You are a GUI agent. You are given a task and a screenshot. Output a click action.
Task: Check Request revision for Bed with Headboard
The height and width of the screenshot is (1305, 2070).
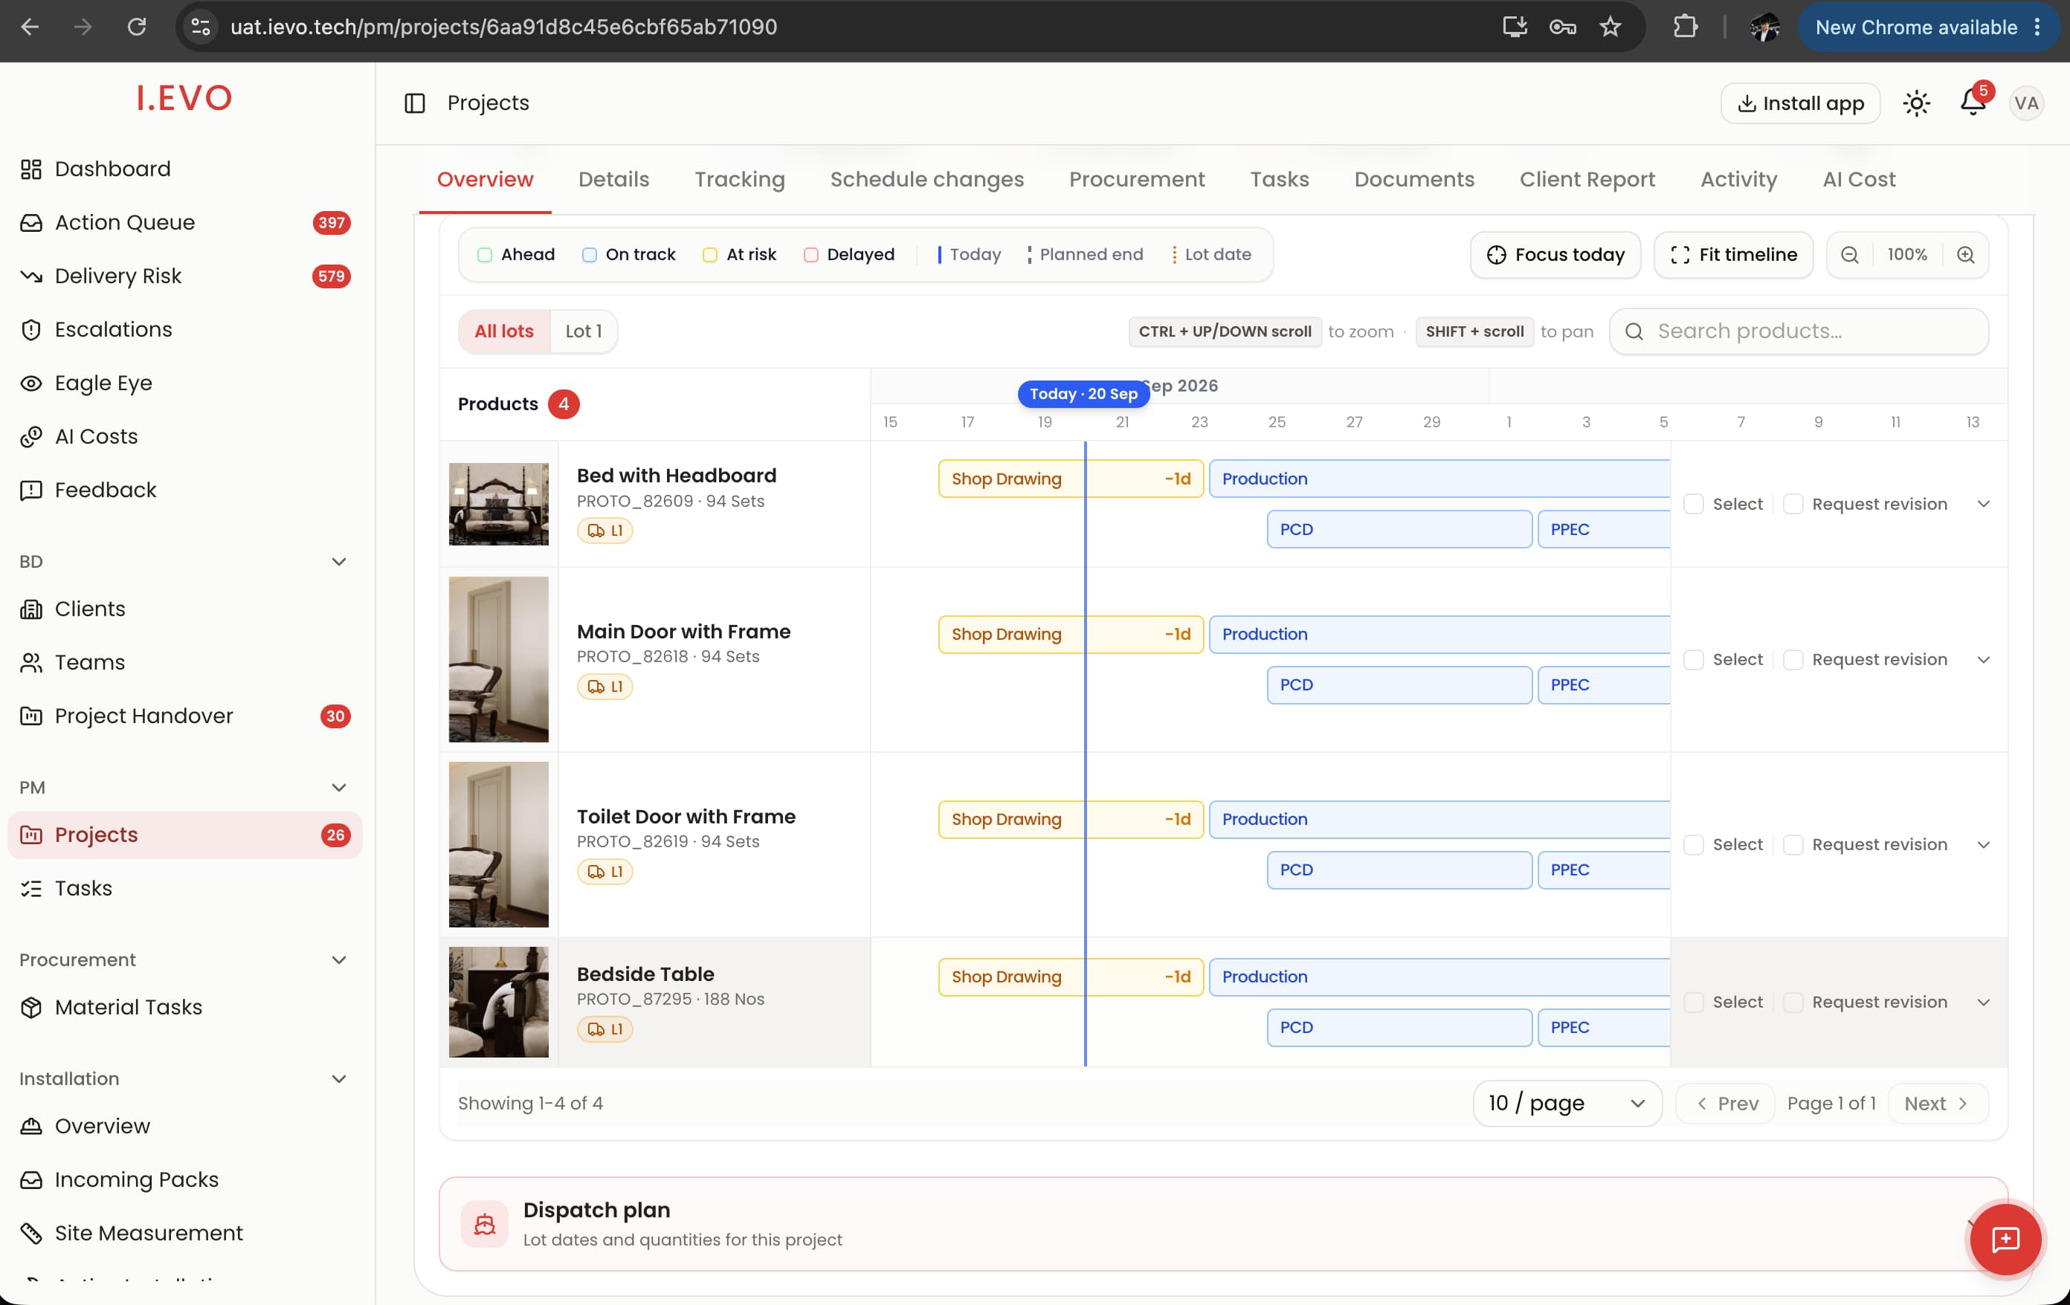pyautogui.click(x=1793, y=505)
